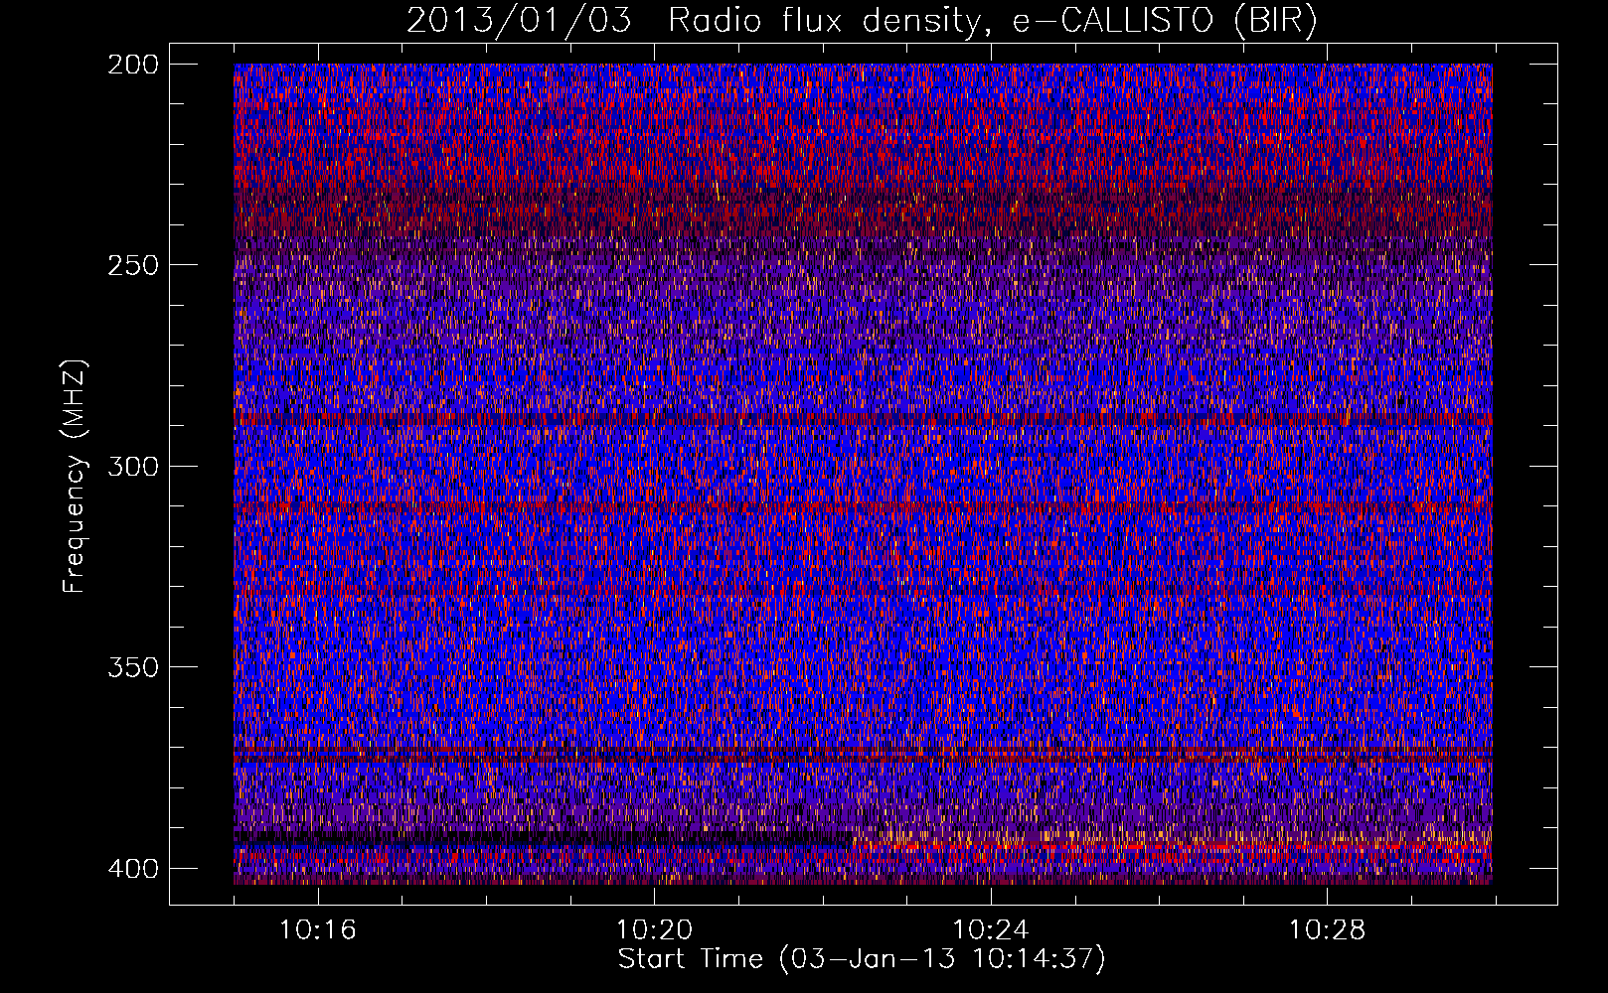This screenshot has height=993, width=1608.
Task: Click the 350 frequency tick label
Action: pos(133,667)
